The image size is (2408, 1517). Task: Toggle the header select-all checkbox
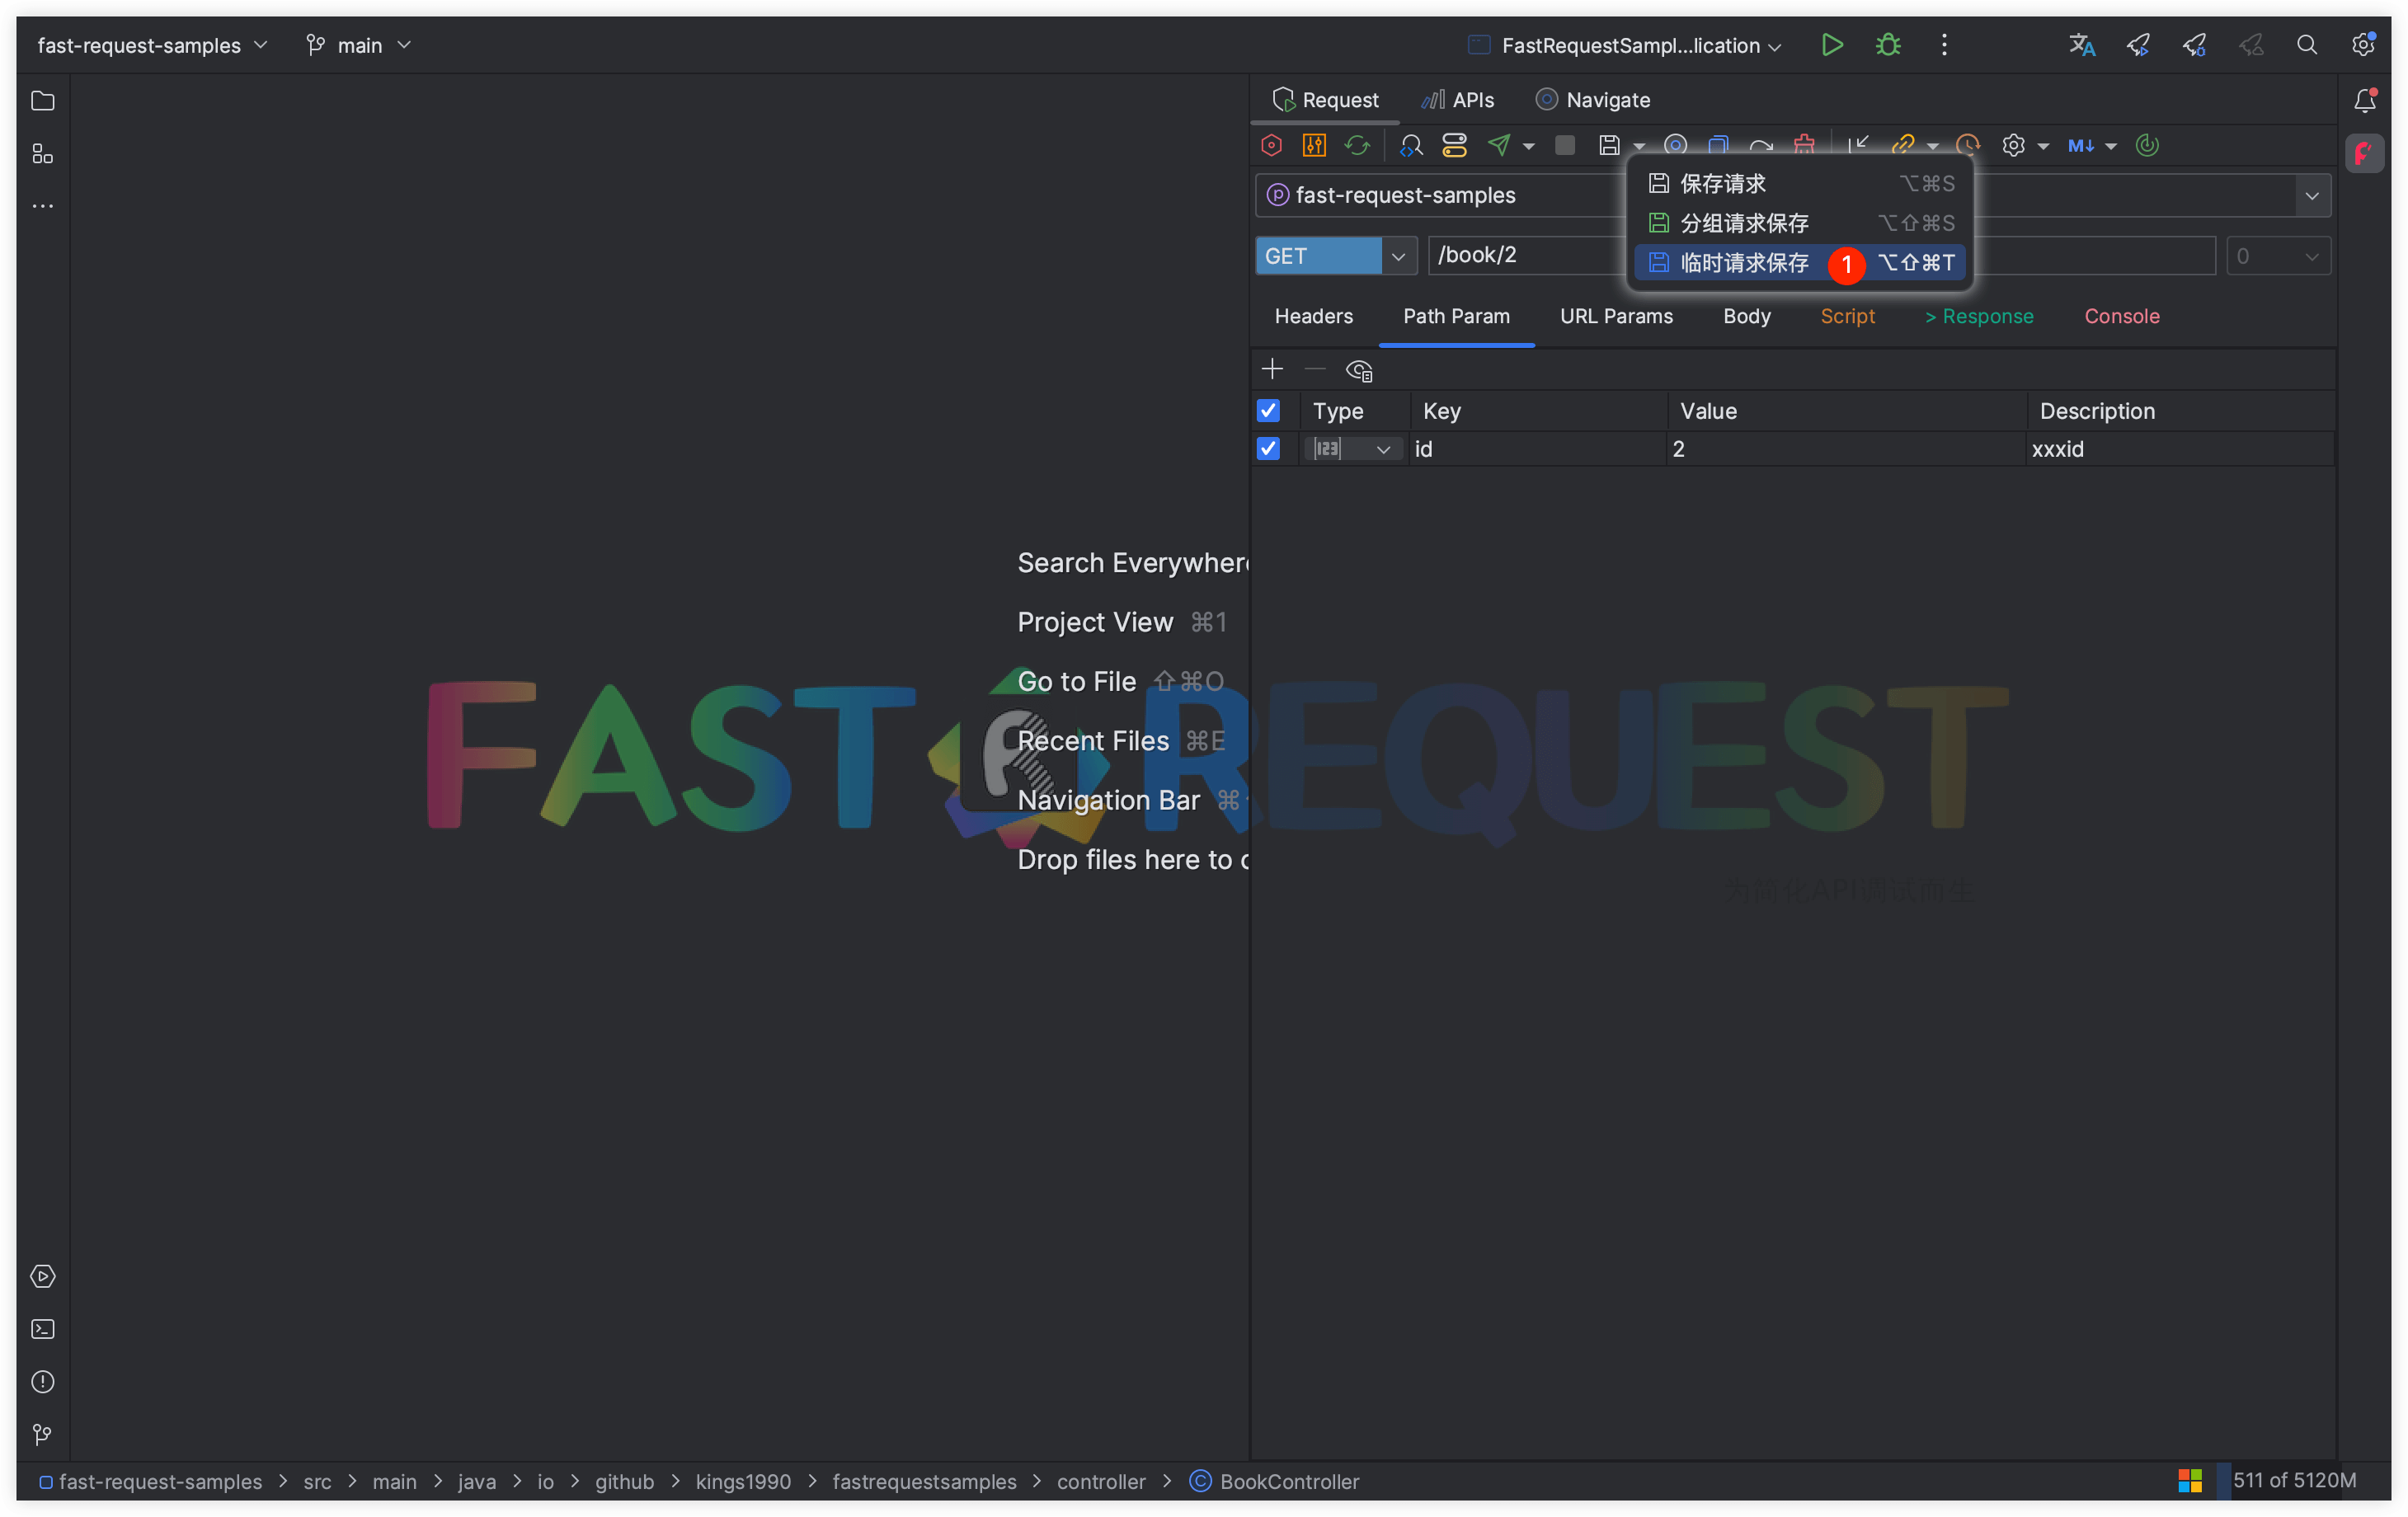pyautogui.click(x=1268, y=410)
